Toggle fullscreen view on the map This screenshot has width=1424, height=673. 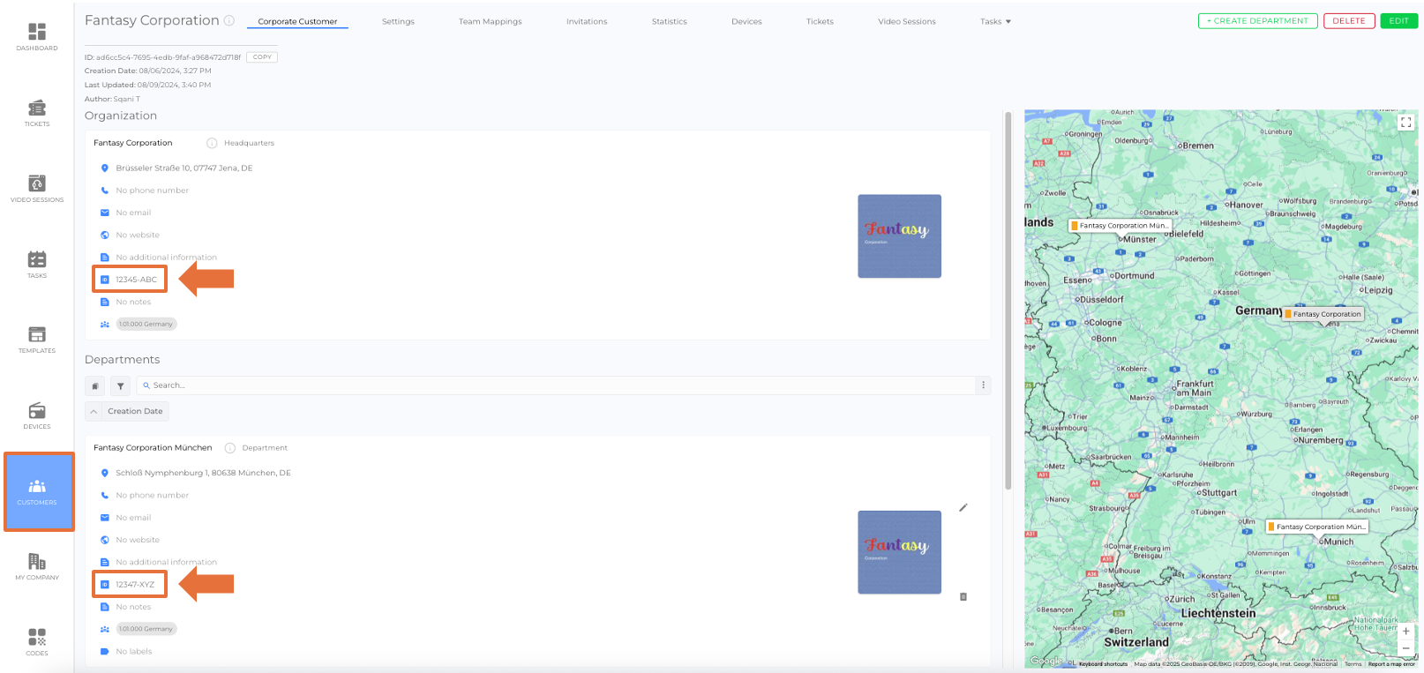tap(1405, 123)
